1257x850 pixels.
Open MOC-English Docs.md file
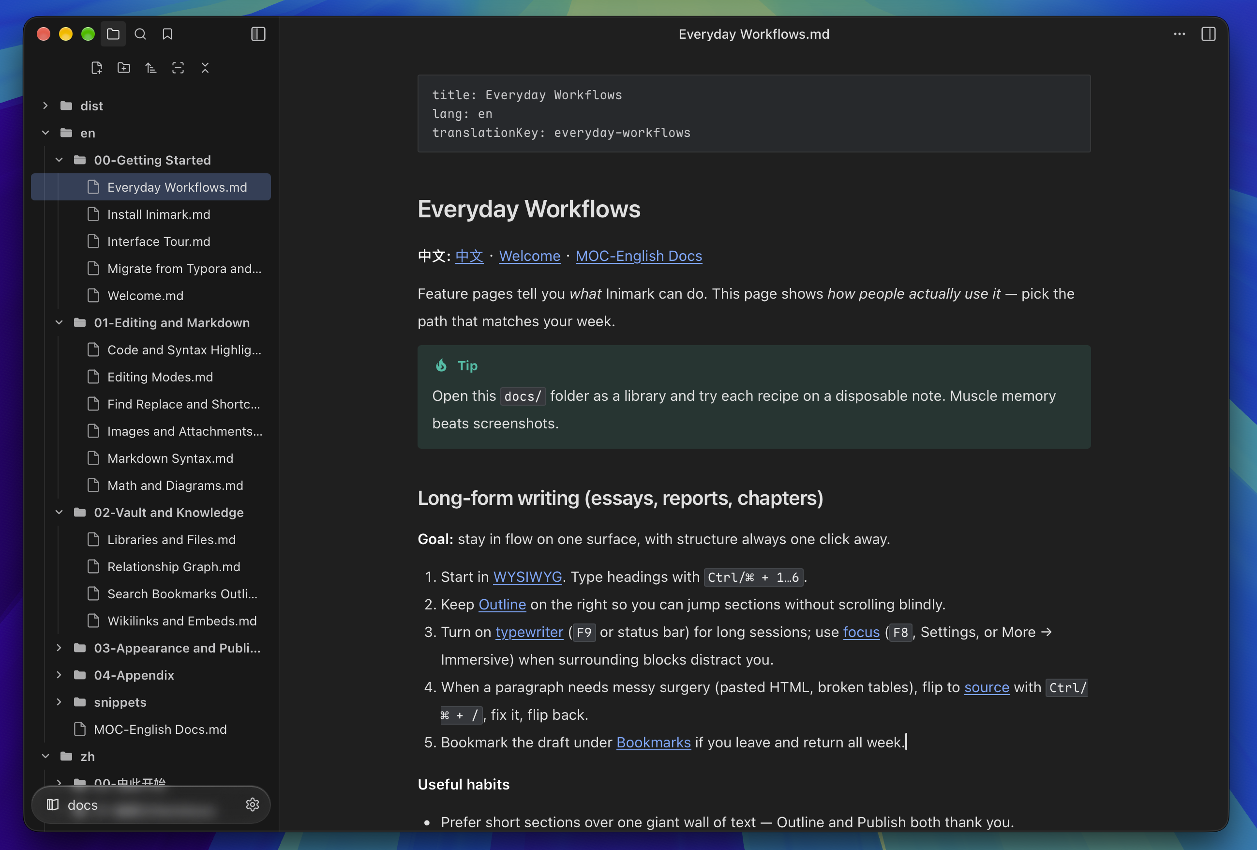151,729
